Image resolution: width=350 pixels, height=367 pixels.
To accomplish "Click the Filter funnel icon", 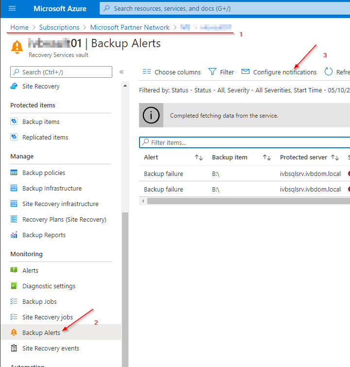I will (212, 71).
